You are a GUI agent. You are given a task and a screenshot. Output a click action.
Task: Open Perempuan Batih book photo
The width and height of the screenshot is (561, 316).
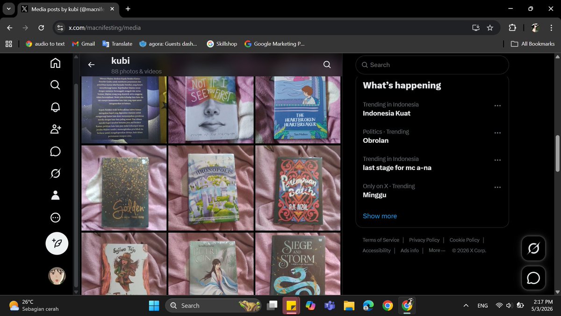[298, 188]
